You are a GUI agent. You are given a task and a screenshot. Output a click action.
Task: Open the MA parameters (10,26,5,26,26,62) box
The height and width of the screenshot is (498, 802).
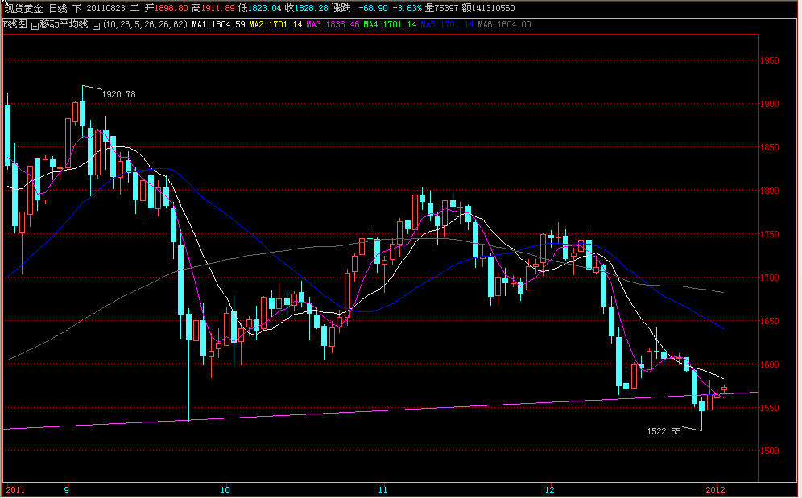coord(145,25)
